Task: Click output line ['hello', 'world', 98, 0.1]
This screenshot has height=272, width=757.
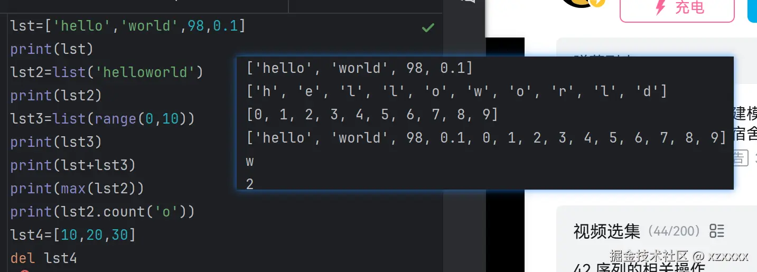Action: [x=360, y=68]
